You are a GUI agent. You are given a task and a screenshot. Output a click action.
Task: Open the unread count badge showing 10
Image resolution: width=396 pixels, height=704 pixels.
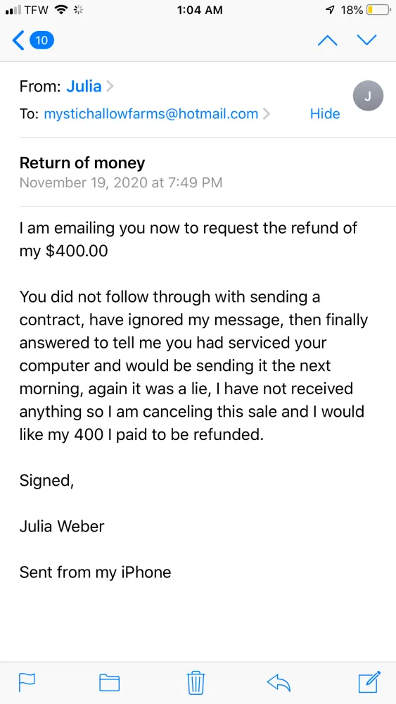coord(41,41)
